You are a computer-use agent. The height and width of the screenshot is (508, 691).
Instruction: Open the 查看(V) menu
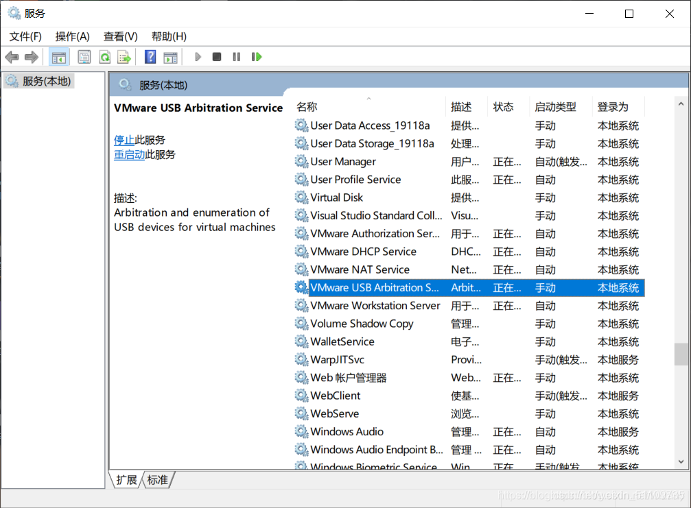[120, 36]
